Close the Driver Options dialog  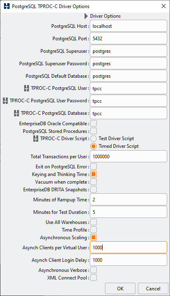coord(164,6)
